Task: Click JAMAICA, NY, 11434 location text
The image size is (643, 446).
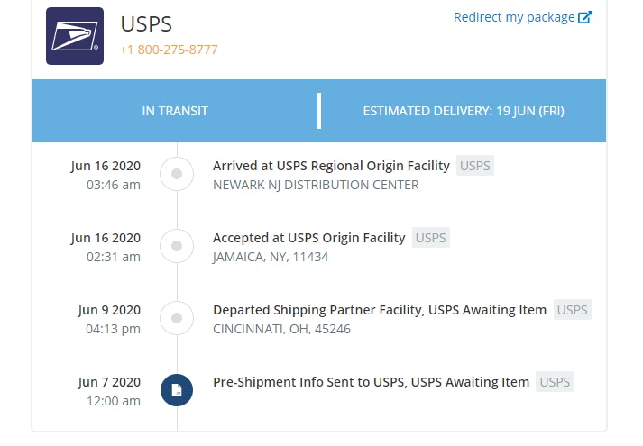Action: [x=271, y=257]
